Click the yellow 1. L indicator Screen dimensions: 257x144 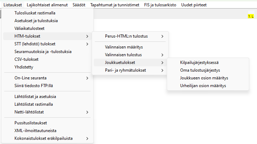[251, 17]
